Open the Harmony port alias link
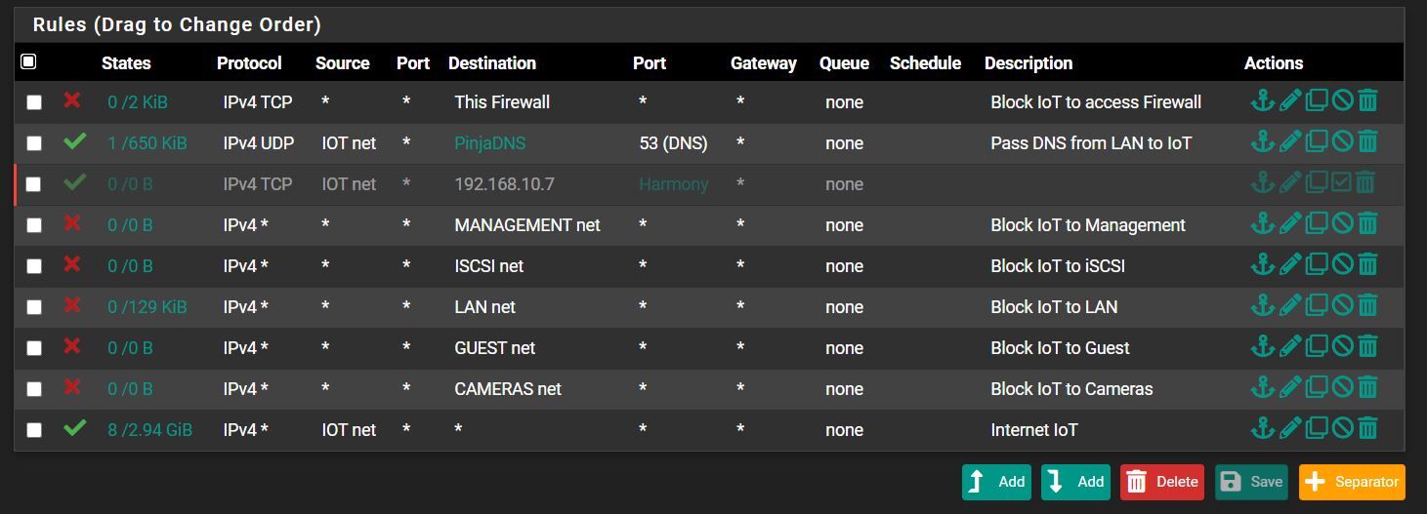 coord(673,184)
